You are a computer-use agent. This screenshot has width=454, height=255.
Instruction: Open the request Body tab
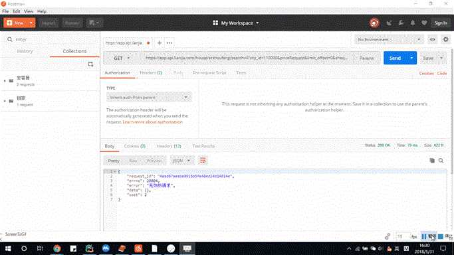178,73
